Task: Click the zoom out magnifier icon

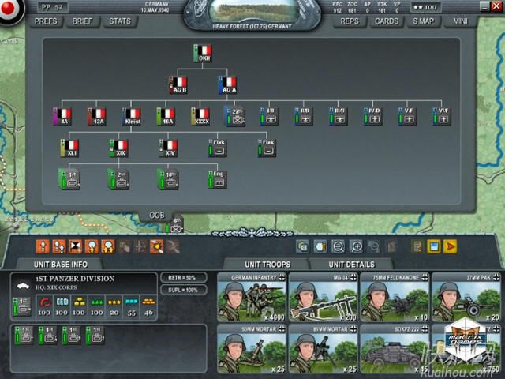Action: (339, 246)
